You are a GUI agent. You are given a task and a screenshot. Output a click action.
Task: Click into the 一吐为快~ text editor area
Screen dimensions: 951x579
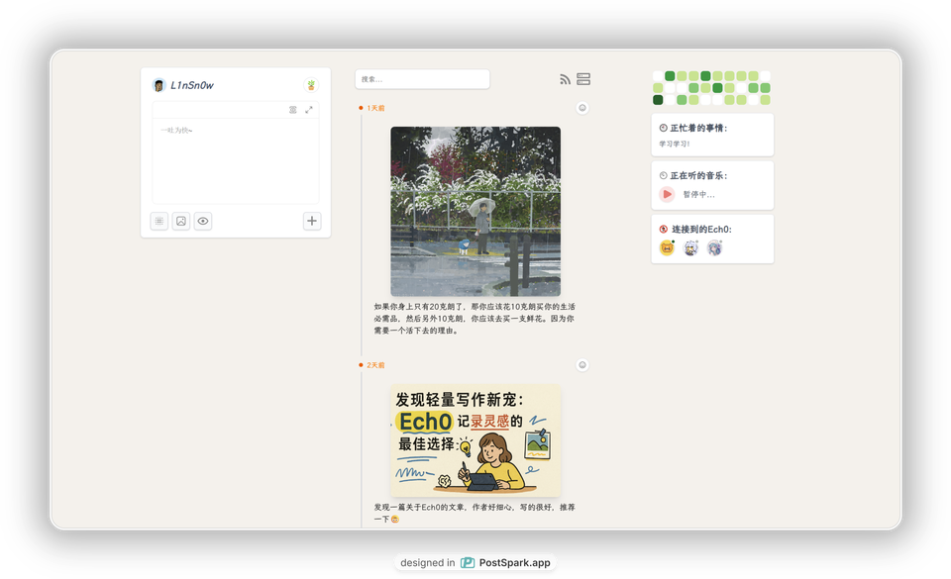[236, 160]
